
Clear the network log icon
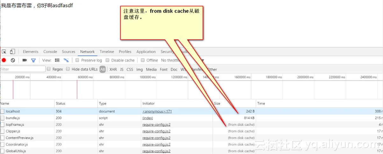[13, 60]
